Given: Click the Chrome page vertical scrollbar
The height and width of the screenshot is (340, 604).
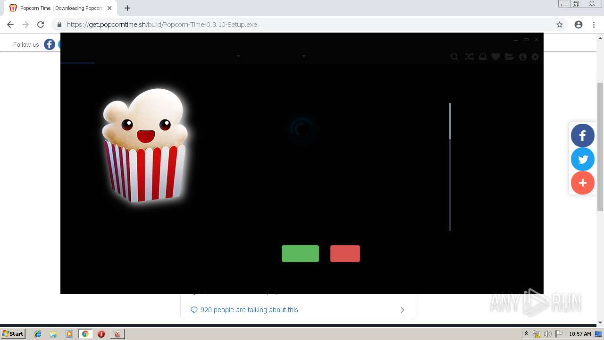Looking at the screenshot, I should click(x=600, y=146).
